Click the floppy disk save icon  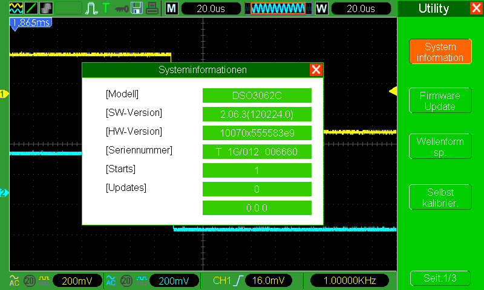coord(137,8)
